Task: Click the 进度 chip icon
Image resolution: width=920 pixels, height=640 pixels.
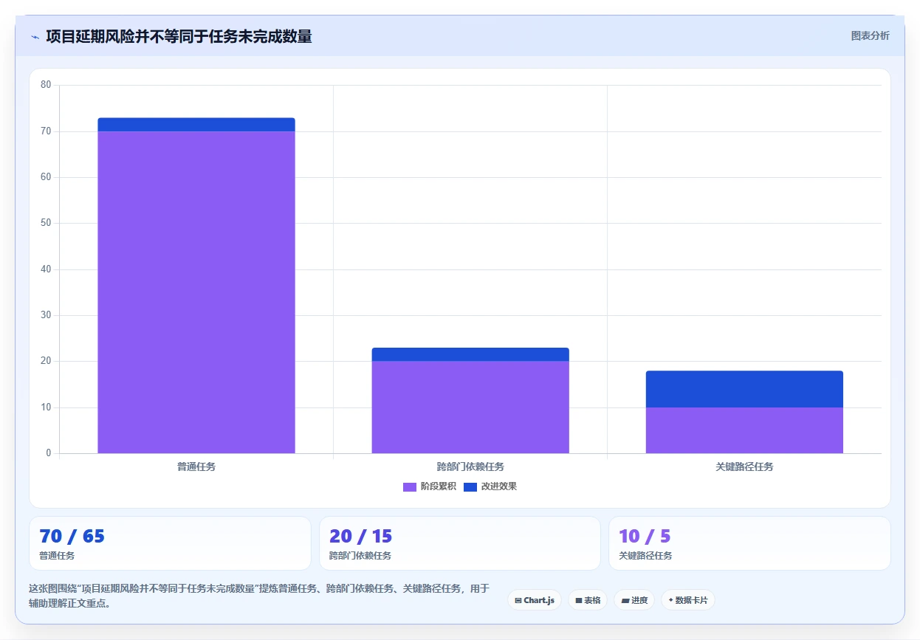Action: point(625,600)
